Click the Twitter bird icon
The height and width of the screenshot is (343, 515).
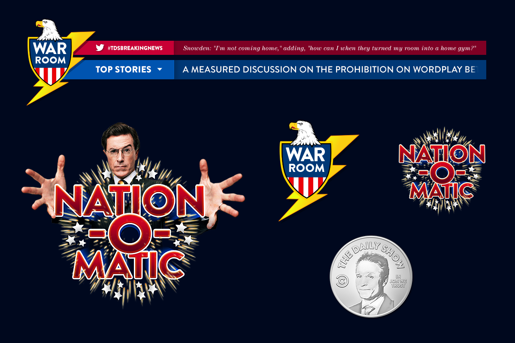pos(100,48)
